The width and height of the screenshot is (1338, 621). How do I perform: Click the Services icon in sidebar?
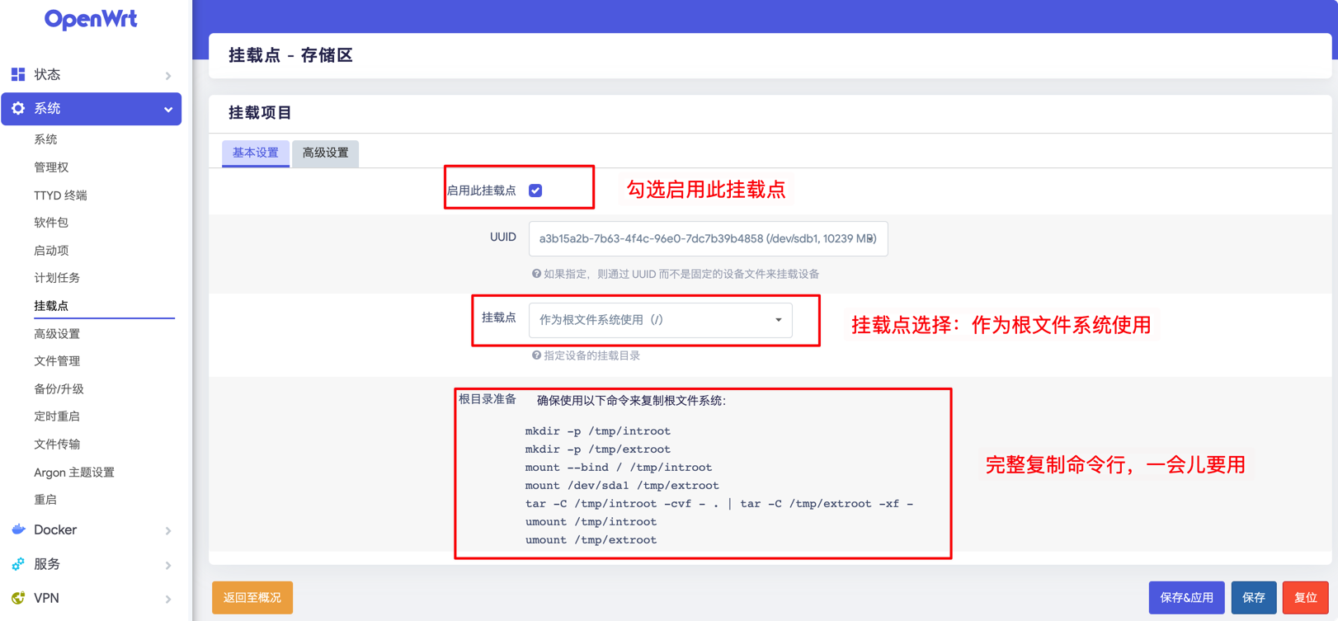click(x=18, y=564)
